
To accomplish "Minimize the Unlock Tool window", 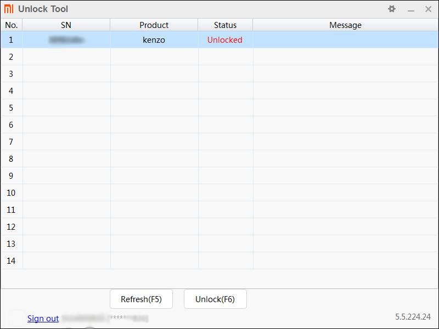I will click(410, 10).
